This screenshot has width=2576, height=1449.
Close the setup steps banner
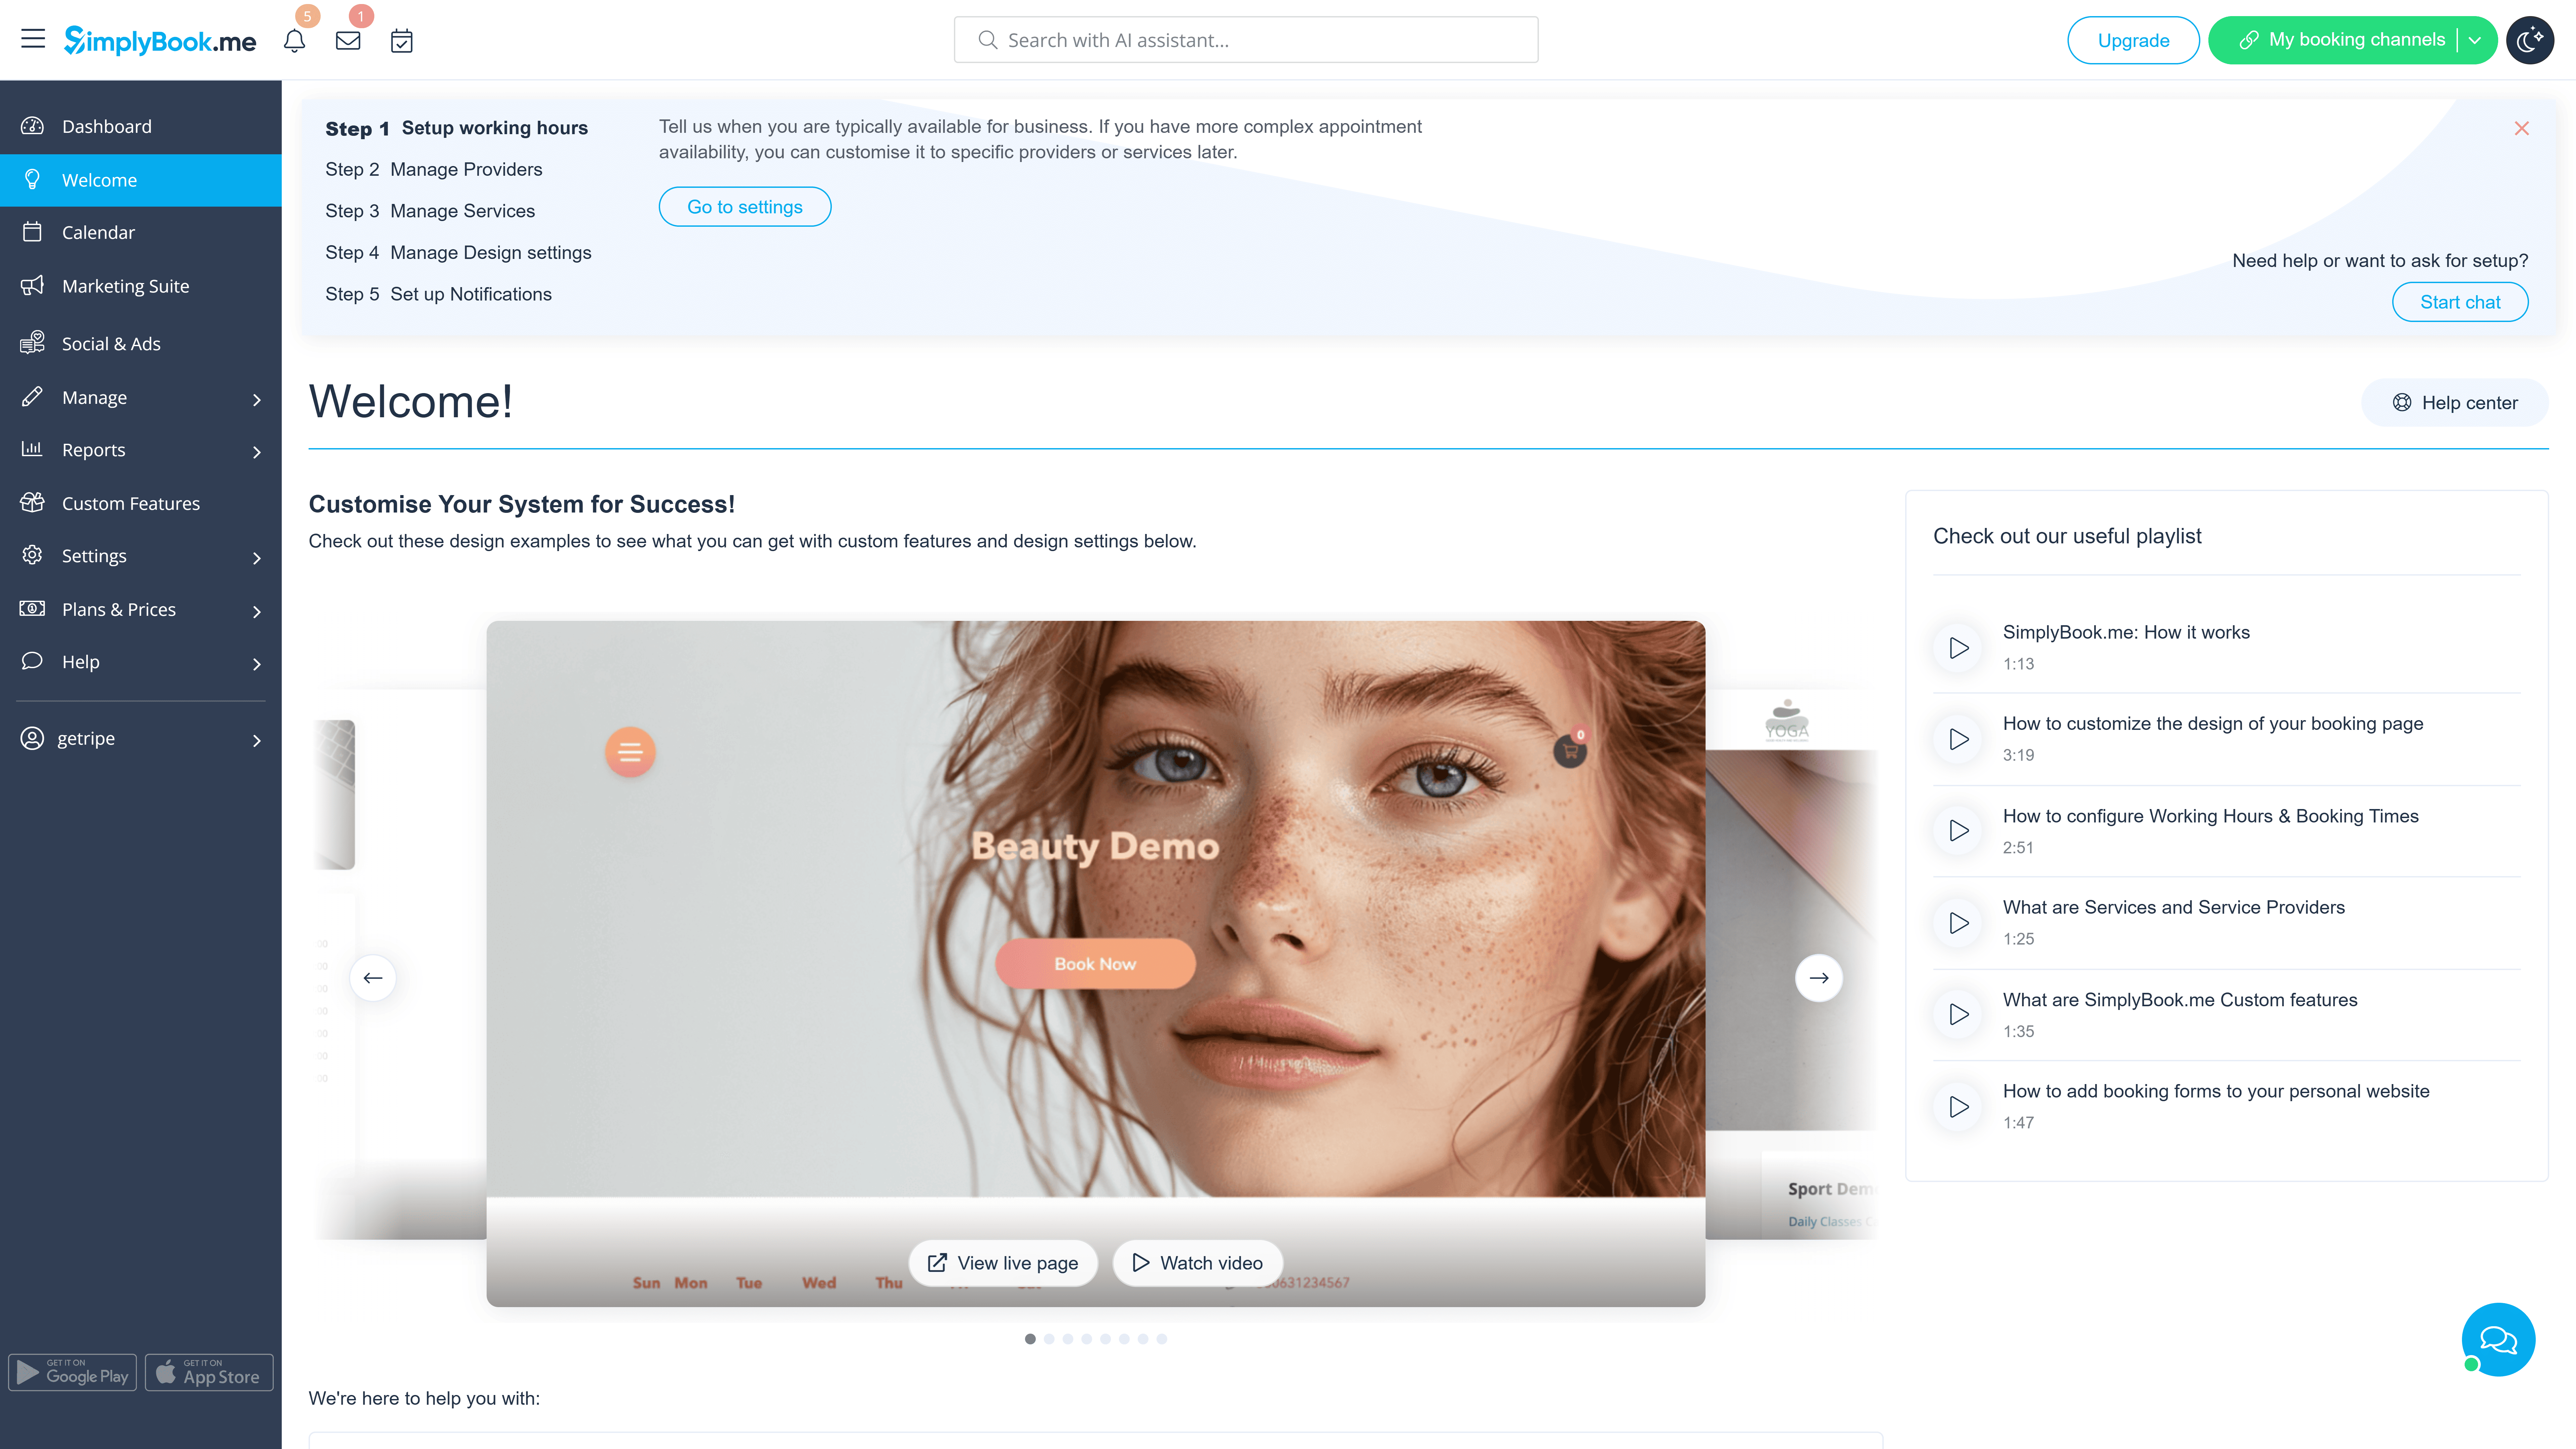(x=2522, y=128)
